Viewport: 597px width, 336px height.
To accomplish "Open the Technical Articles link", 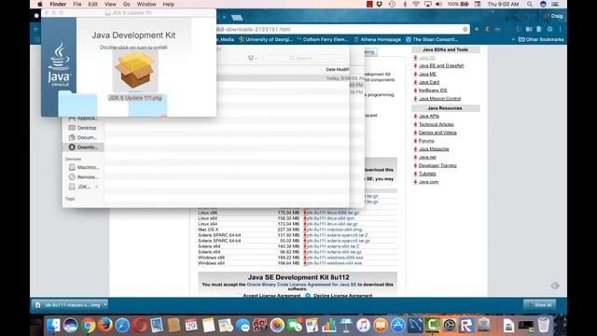I will (x=436, y=124).
